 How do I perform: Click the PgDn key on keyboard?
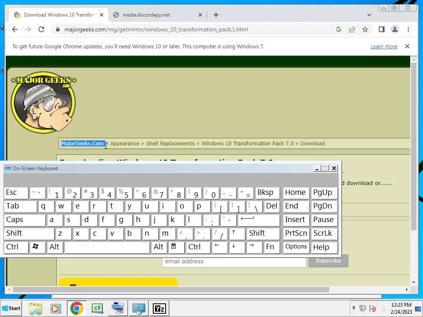[x=324, y=206]
